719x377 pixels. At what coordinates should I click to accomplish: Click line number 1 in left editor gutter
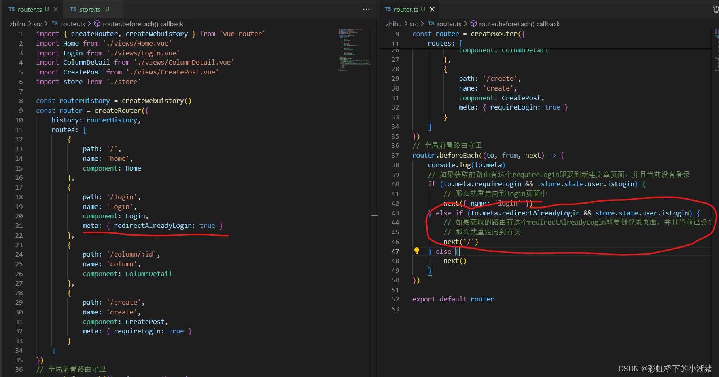click(21, 34)
